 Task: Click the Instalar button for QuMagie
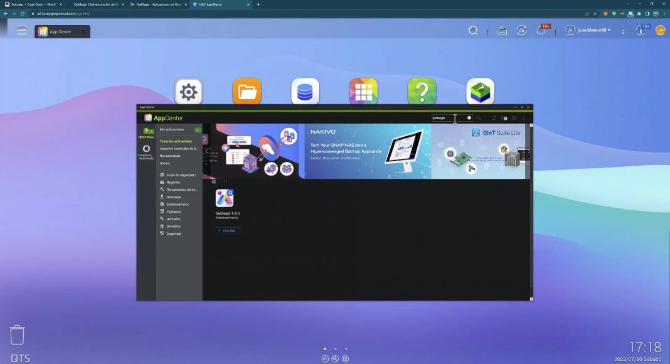click(x=228, y=230)
